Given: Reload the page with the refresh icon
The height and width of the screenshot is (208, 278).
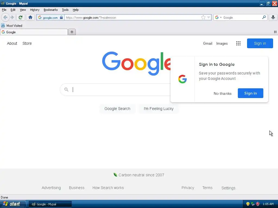Looking at the screenshot, I should point(20,17).
